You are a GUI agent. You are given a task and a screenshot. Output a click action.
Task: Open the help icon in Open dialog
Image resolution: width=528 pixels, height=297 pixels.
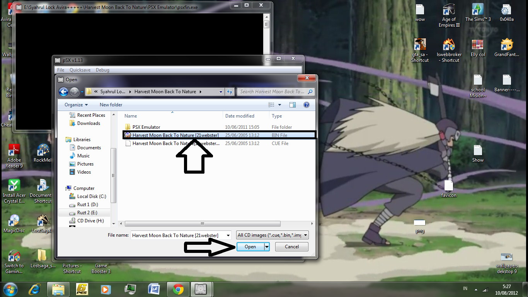tap(306, 105)
